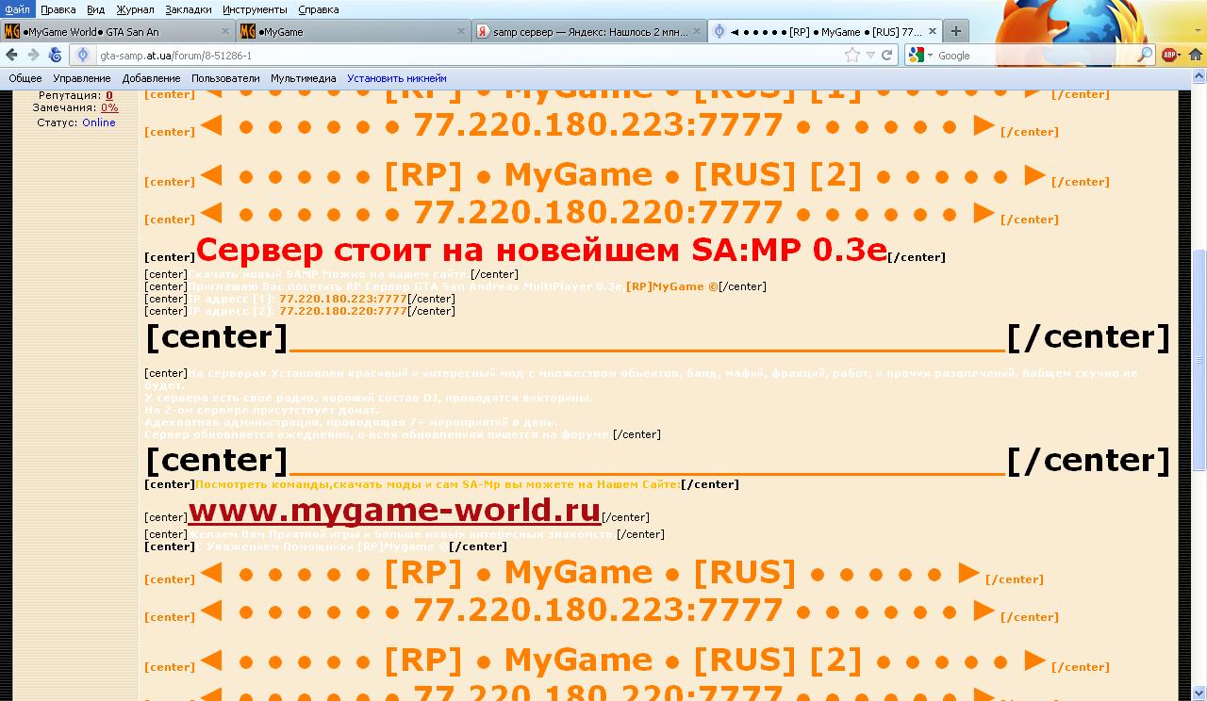
Task: Go back with the browser Back arrow
Action: coord(11,55)
